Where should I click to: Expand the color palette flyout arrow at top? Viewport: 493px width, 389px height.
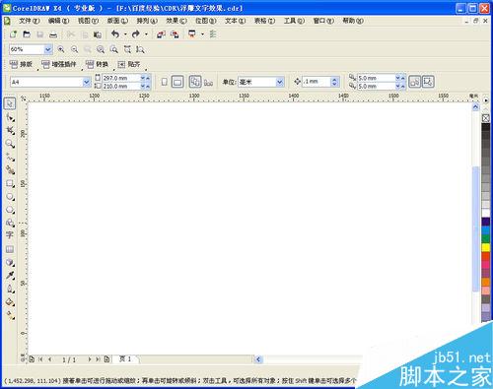click(486, 100)
